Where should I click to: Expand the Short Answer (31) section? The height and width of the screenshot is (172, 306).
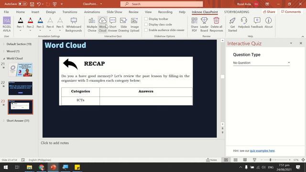(x=4, y=121)
